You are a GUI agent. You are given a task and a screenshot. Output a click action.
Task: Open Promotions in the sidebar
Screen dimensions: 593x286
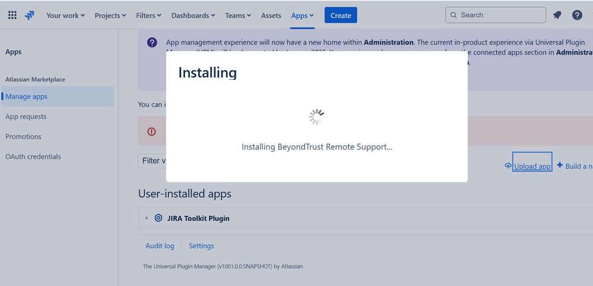[23, 137]
